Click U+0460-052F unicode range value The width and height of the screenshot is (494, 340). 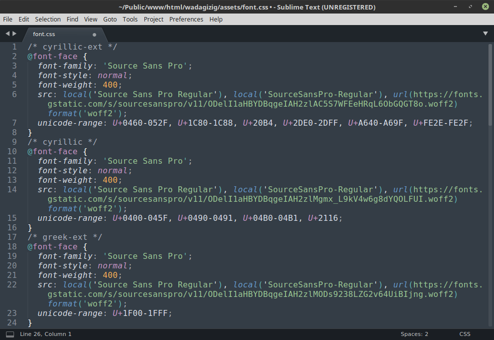coord(140,123)
